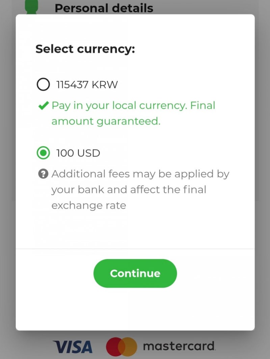
Task: Click the VISA logo
Action: coord(73,347)
